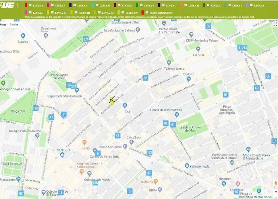Enable the LINEA F checkbox
The height and width of the screenshot is (199, 278).
click(141, 5)
